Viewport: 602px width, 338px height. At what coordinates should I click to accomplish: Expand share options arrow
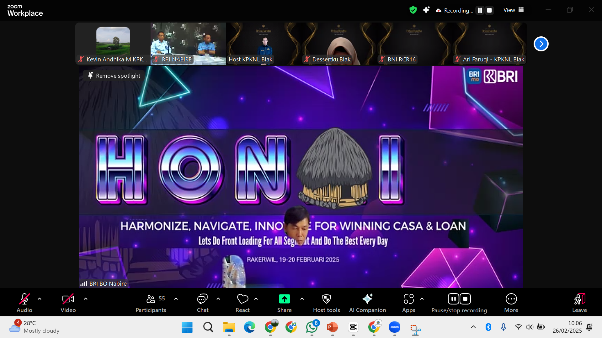tap(302, 299)
